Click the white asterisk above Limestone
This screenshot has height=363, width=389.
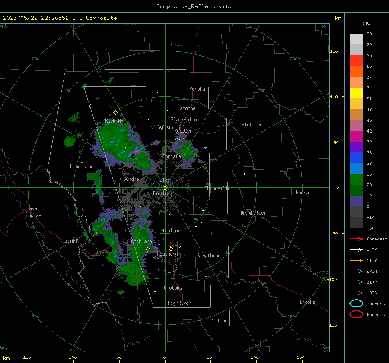(82, 163)
